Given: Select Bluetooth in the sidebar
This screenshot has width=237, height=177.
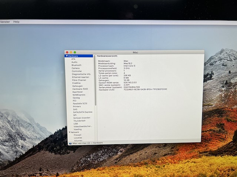Looking at the screenshot, I should point(76,65).
